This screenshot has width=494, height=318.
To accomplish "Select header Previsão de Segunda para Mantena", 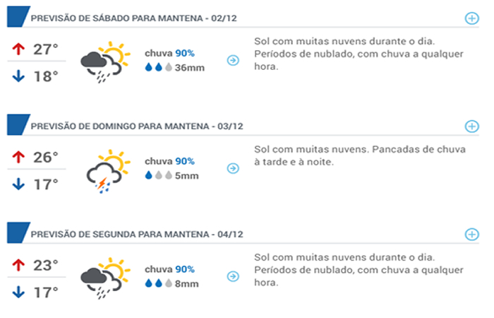I will (x=137, y=235).
